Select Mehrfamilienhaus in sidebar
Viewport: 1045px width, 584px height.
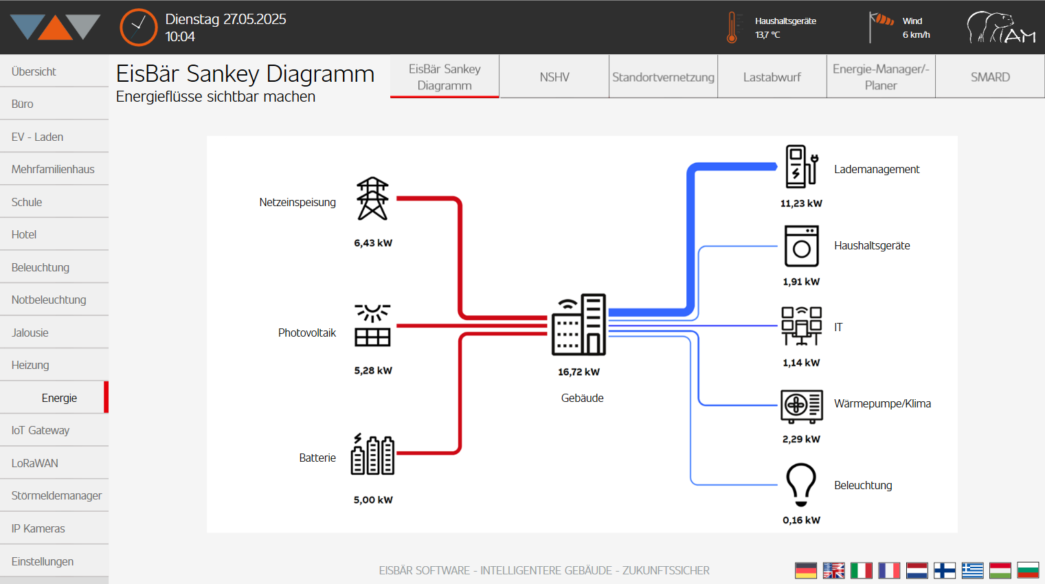54,169
